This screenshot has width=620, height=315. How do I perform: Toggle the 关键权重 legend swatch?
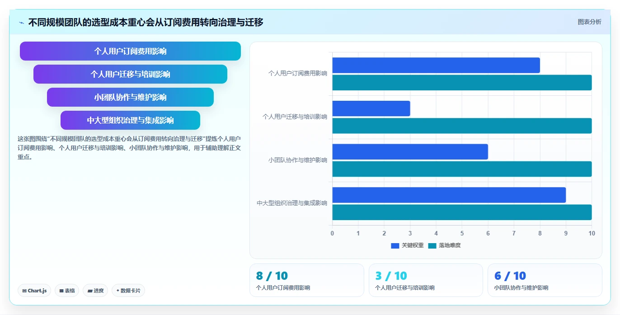tap(395, 245)
